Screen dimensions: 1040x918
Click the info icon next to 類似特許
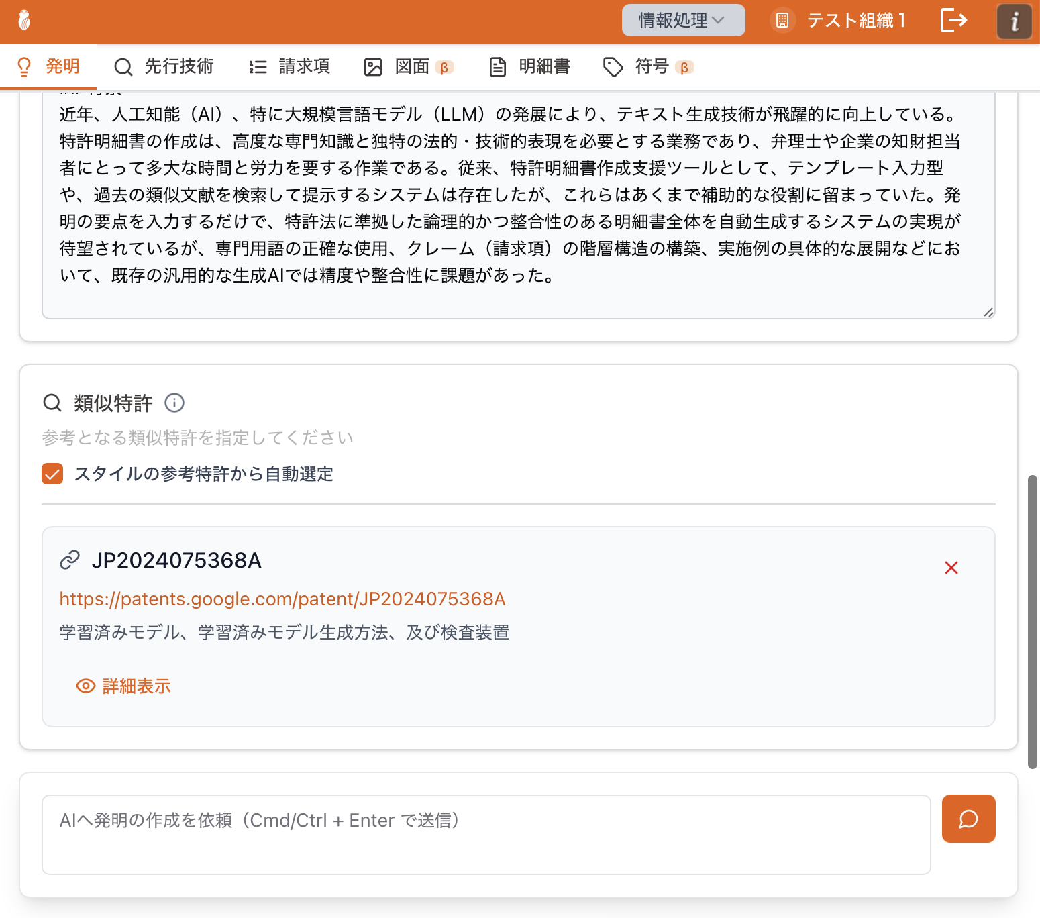(x=174, y=403)
